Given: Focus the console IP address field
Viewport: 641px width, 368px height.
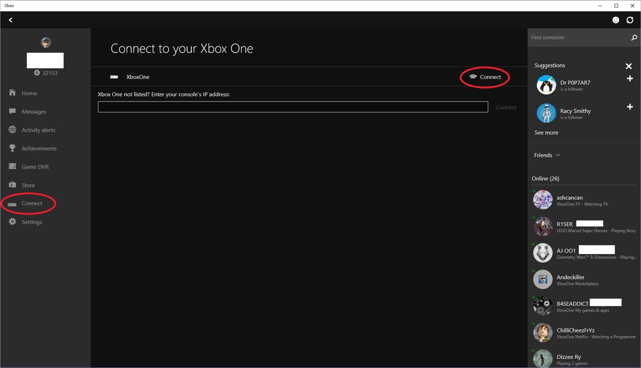Looking at the screenshot, I should [x=293, y=107].
